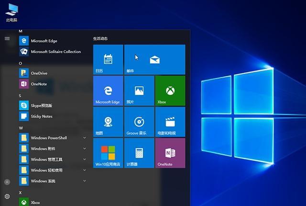The image size is (306, 206).
Task: Click the Windows 附件 folder icon
Action: coord(24,149)
